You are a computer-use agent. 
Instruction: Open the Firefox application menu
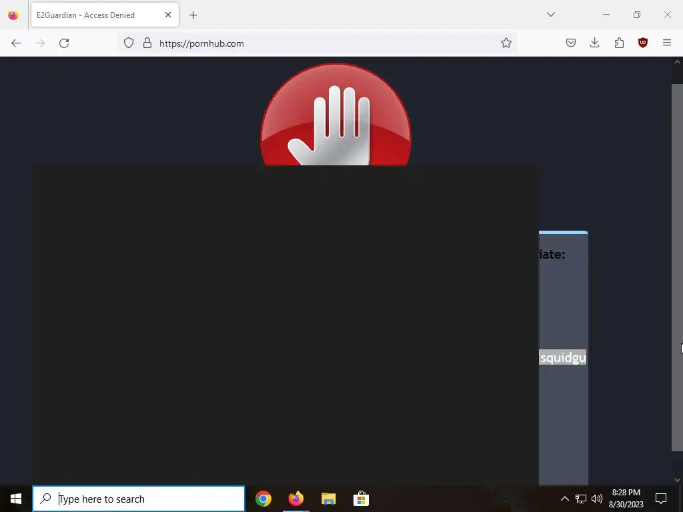pos(667,43)
